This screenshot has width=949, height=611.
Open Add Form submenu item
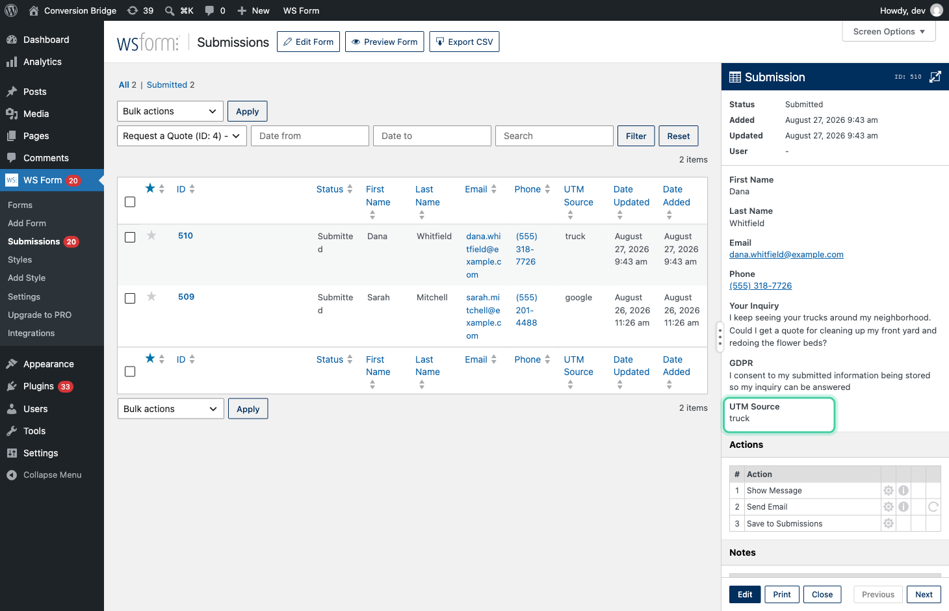point(27,223)
